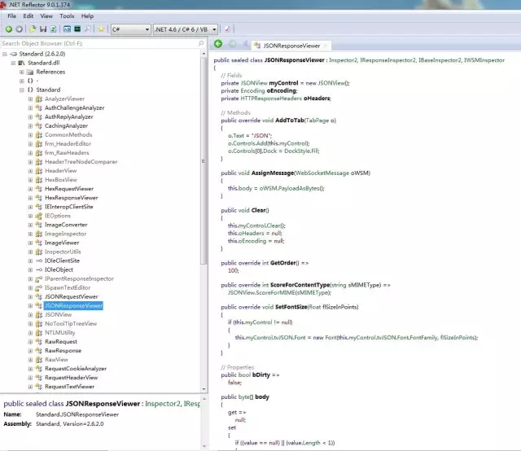Click the AB assembly browser toolbar icon
This screenshot has height=451, width=521.
click(x=67, y=29)
